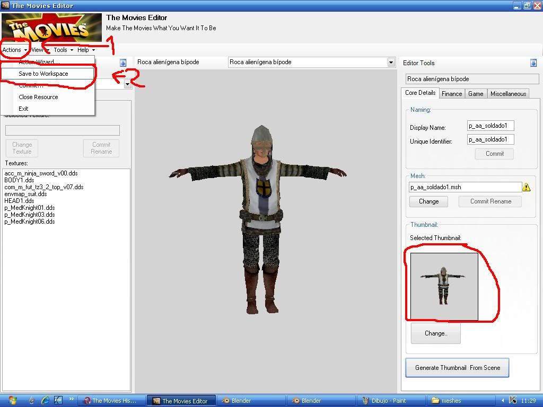Screen dimensions: 543x407
Task: Open the Game tab
Action: (476, 94)
